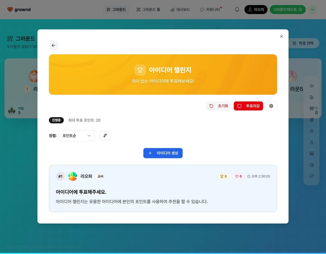
Task: Click the 아이디어 생성 button
Action: [x=163, y=153]
